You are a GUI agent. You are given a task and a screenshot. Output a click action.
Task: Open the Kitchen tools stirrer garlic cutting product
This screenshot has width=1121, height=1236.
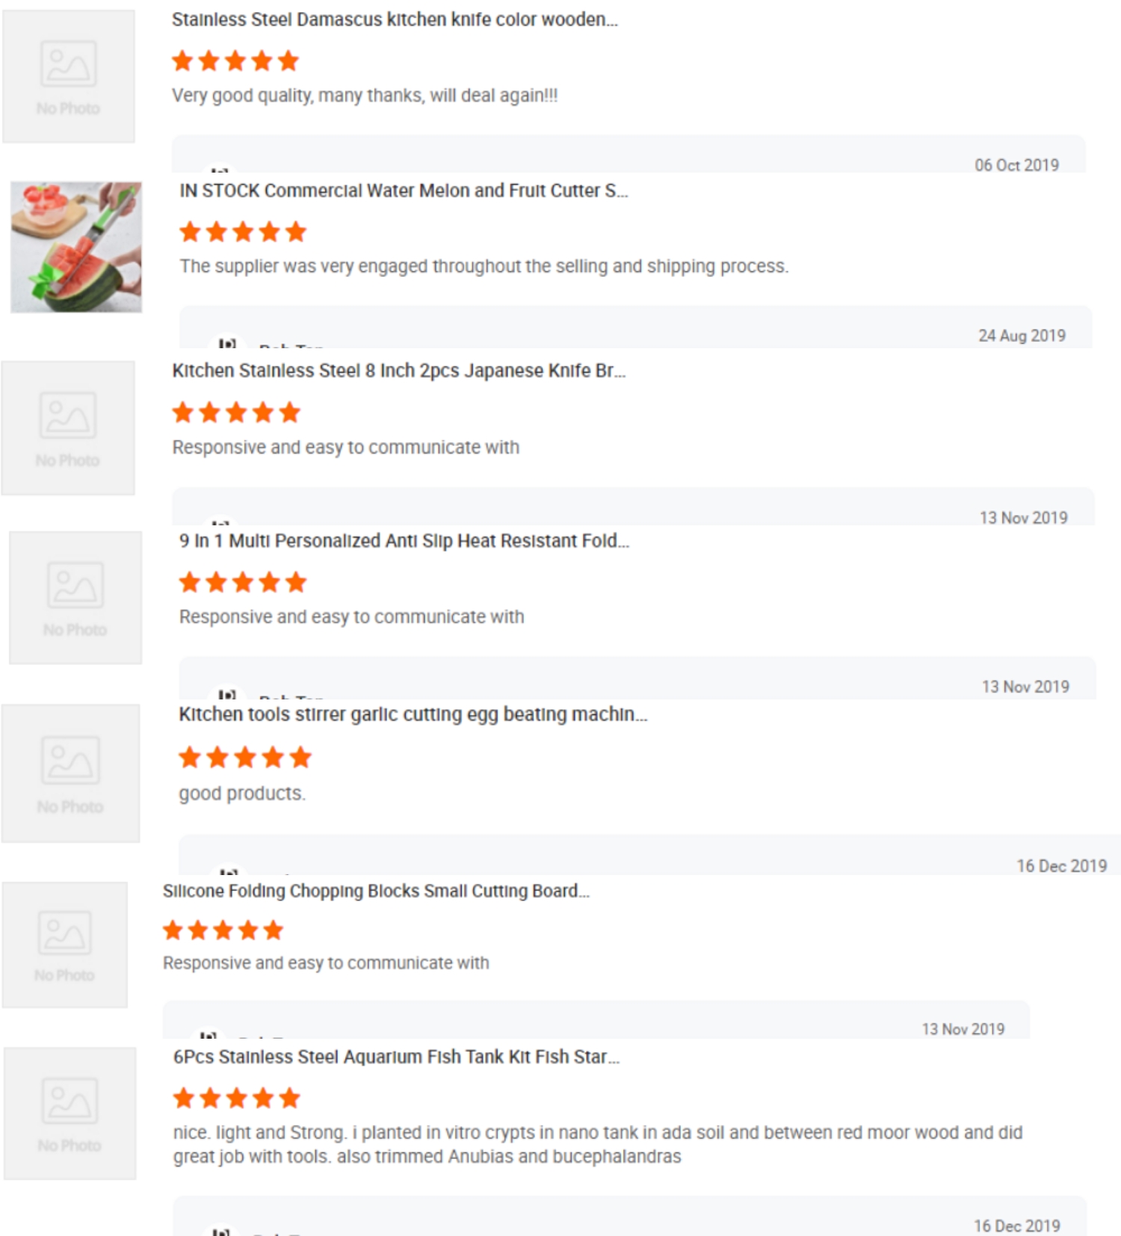tap(413, 714)
